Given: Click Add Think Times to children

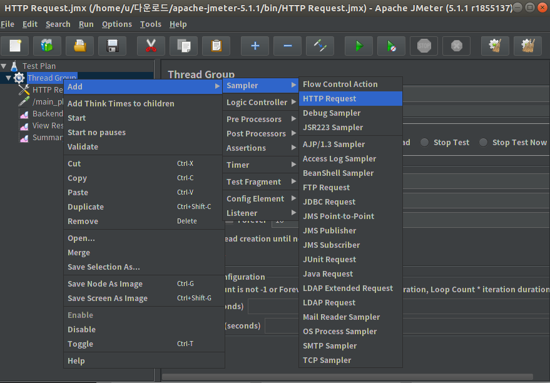Looking at the screenshot, I should point(144,103).
